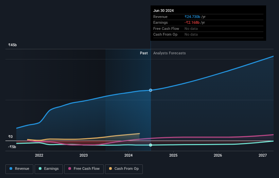This screenshot has width=279, height=178.
Task: Toggle the Cash From Op legend button
Action: pos(124,169)
